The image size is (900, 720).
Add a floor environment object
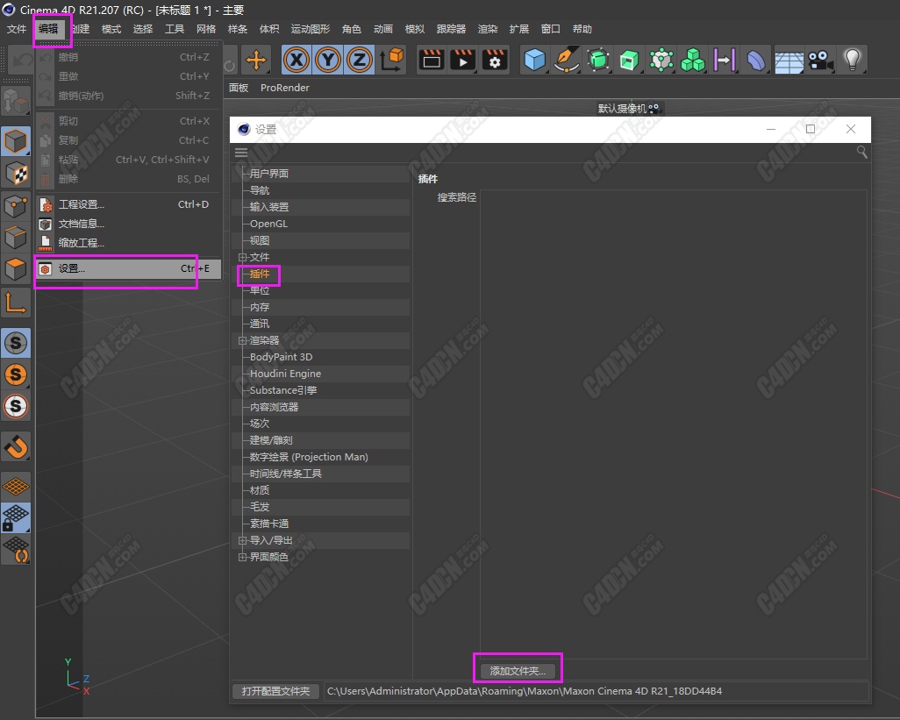click(789, 60)
